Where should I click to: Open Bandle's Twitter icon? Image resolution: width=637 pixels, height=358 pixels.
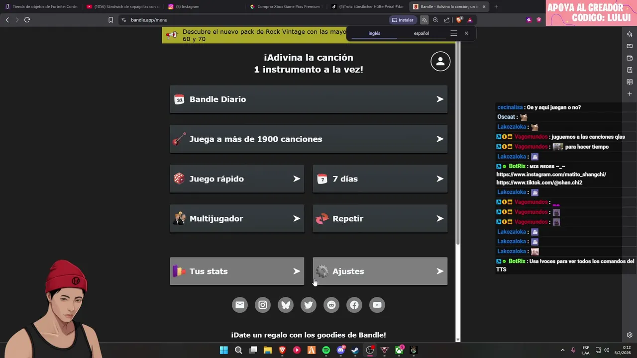click(x=309, y=305)
